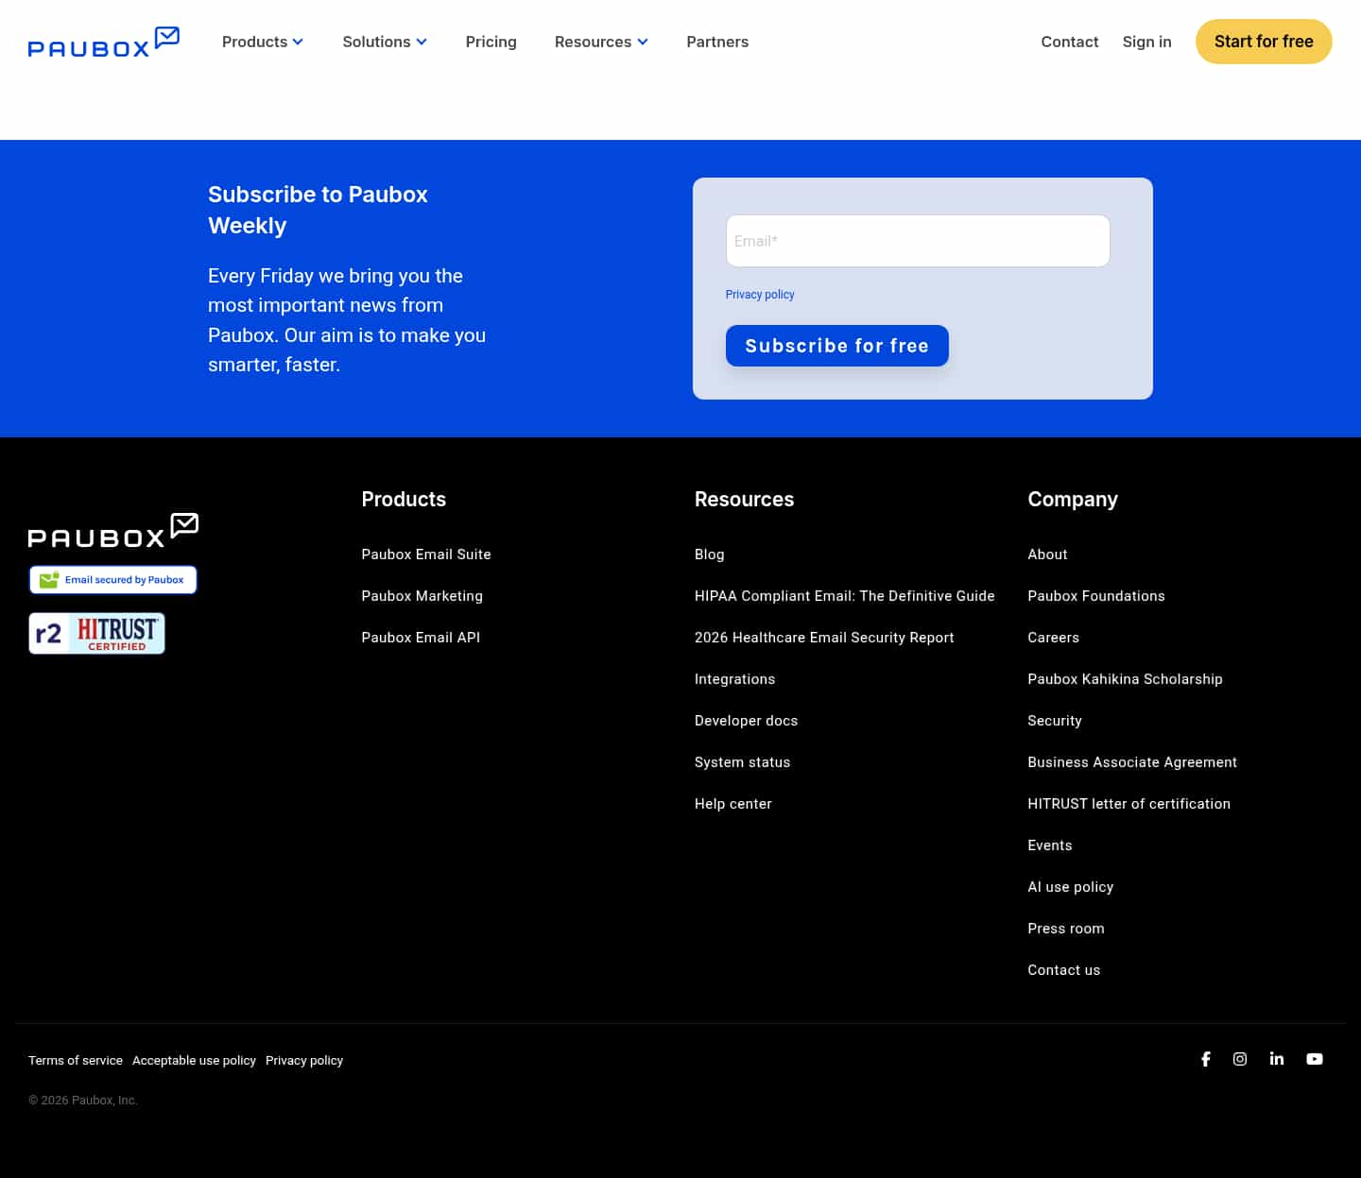1361x1178 pixels.
Task: Open AI use policy link
Action: 1071,887
